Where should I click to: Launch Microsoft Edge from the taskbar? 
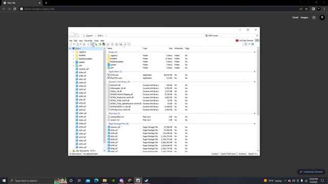pos(96,180)
